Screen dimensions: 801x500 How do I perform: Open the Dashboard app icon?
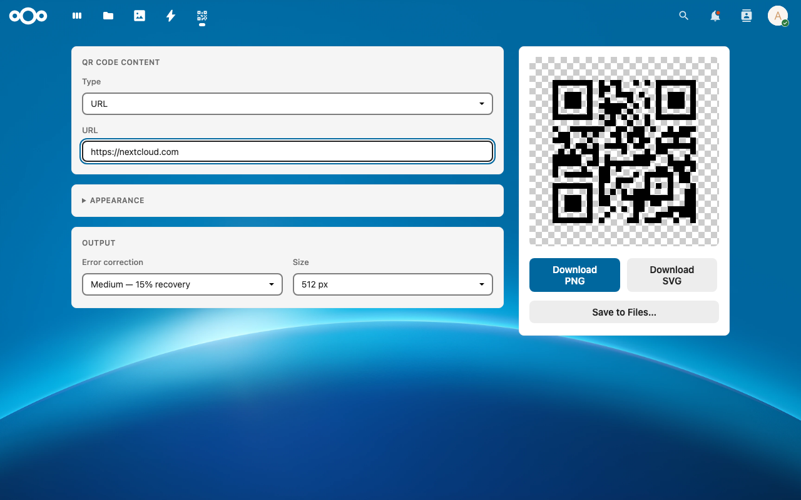click(77, 16)
